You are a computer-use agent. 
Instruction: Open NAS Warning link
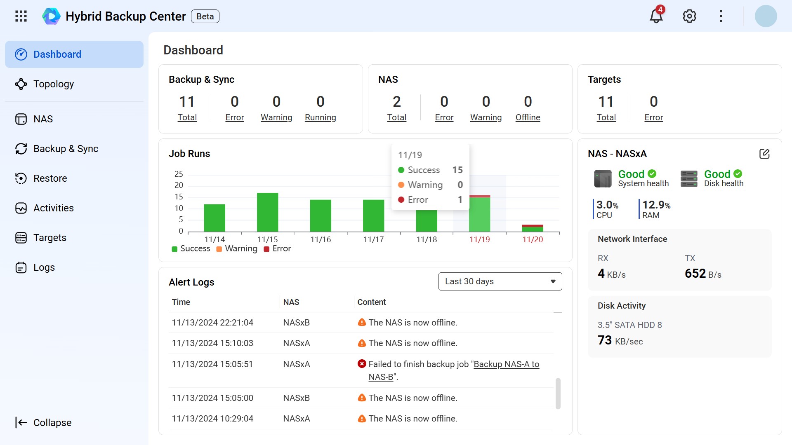click(x=486, y=117)
